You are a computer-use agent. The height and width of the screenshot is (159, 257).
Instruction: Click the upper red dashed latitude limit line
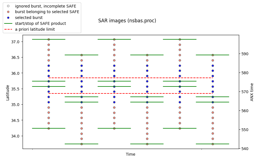pyautogui.click(x=131, y=78)
